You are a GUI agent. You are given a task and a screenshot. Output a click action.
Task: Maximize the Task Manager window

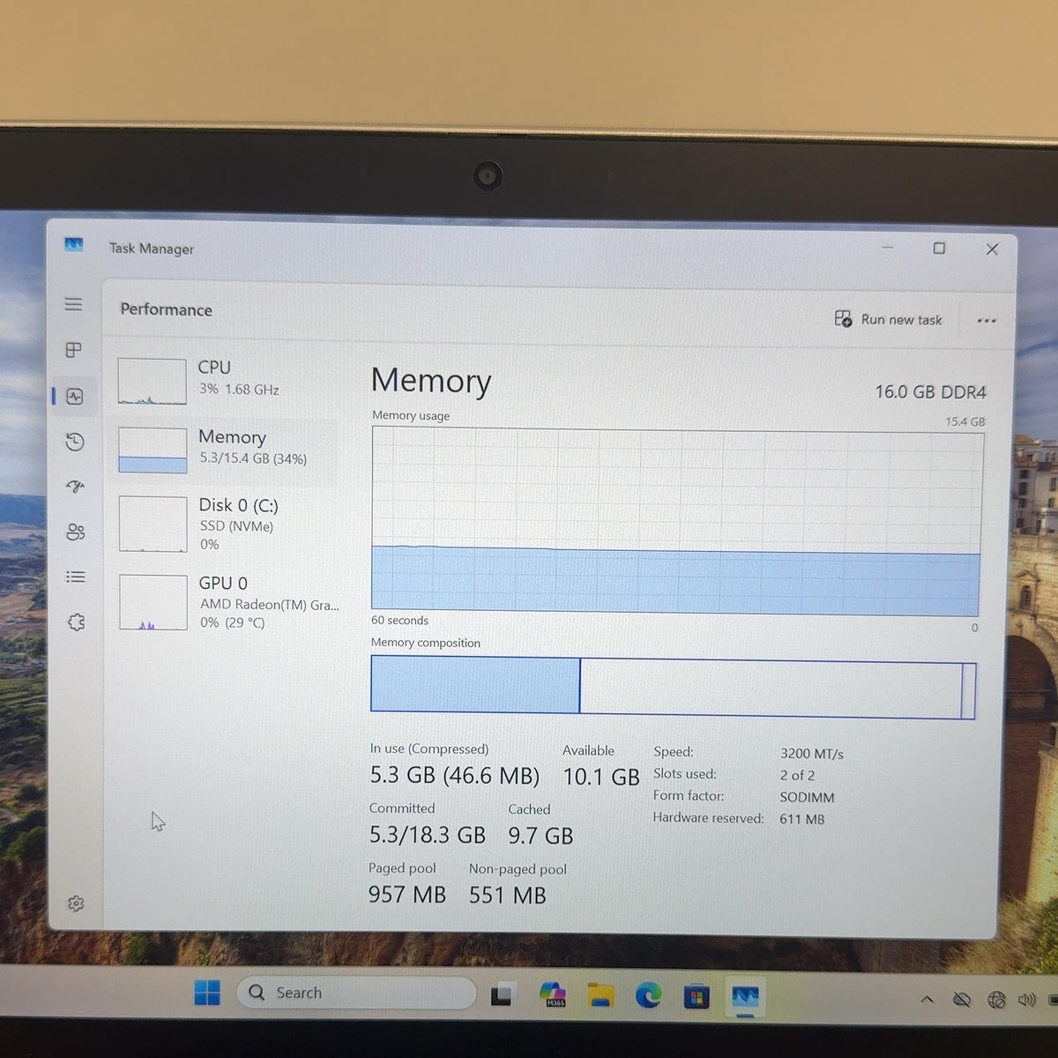point(939,249)
